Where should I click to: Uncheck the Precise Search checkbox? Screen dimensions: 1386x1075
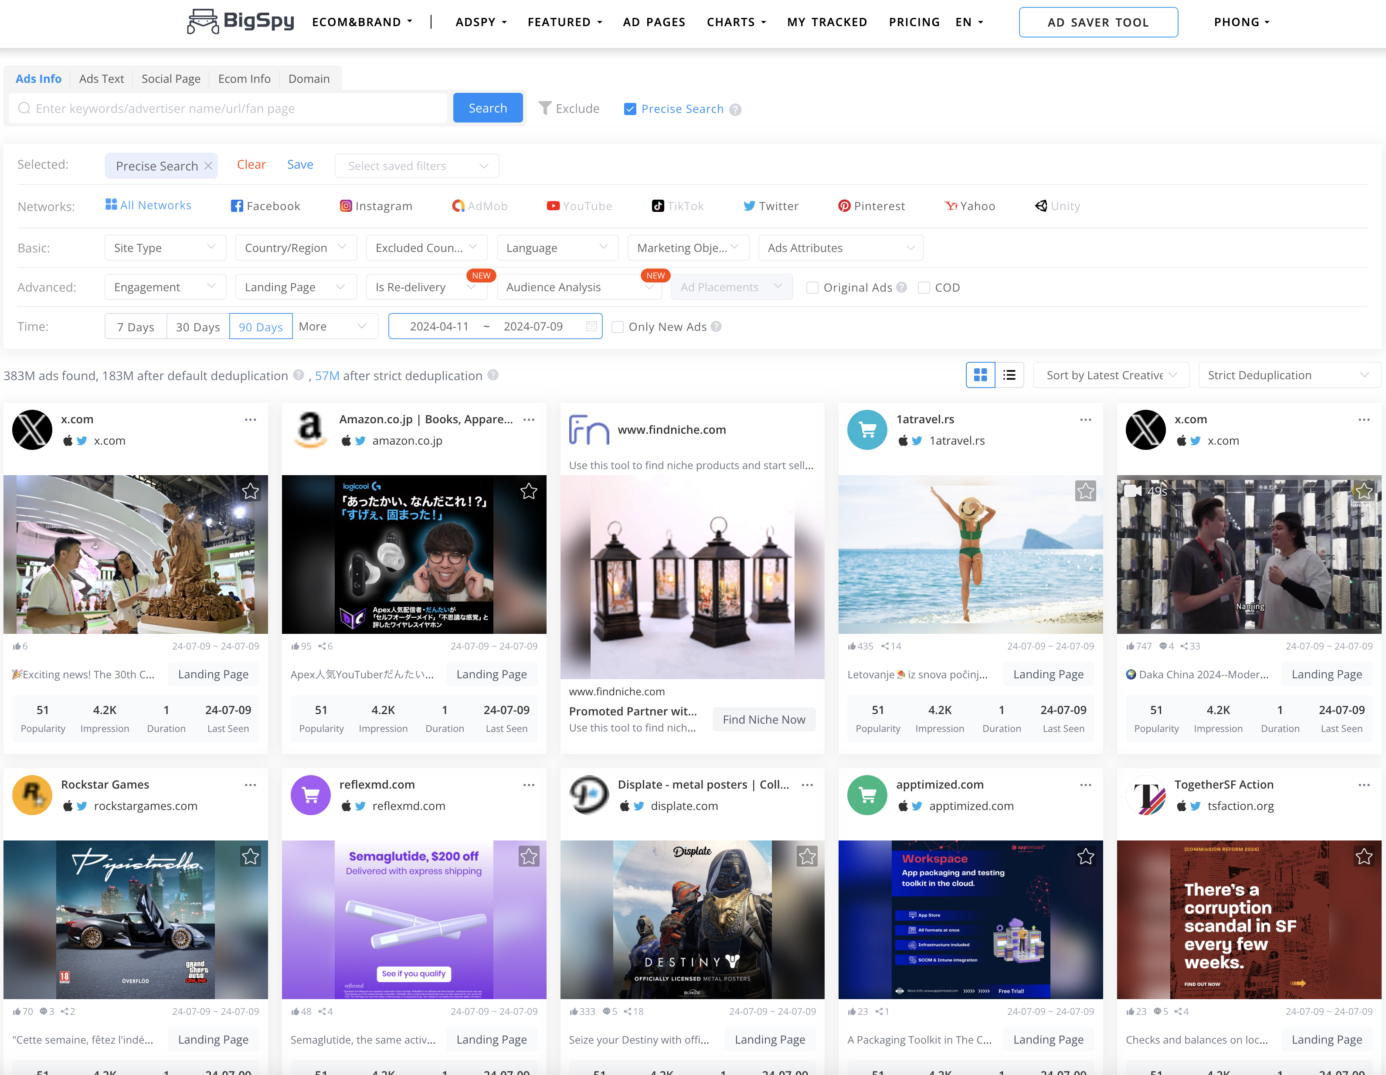[x=629, y=109]
